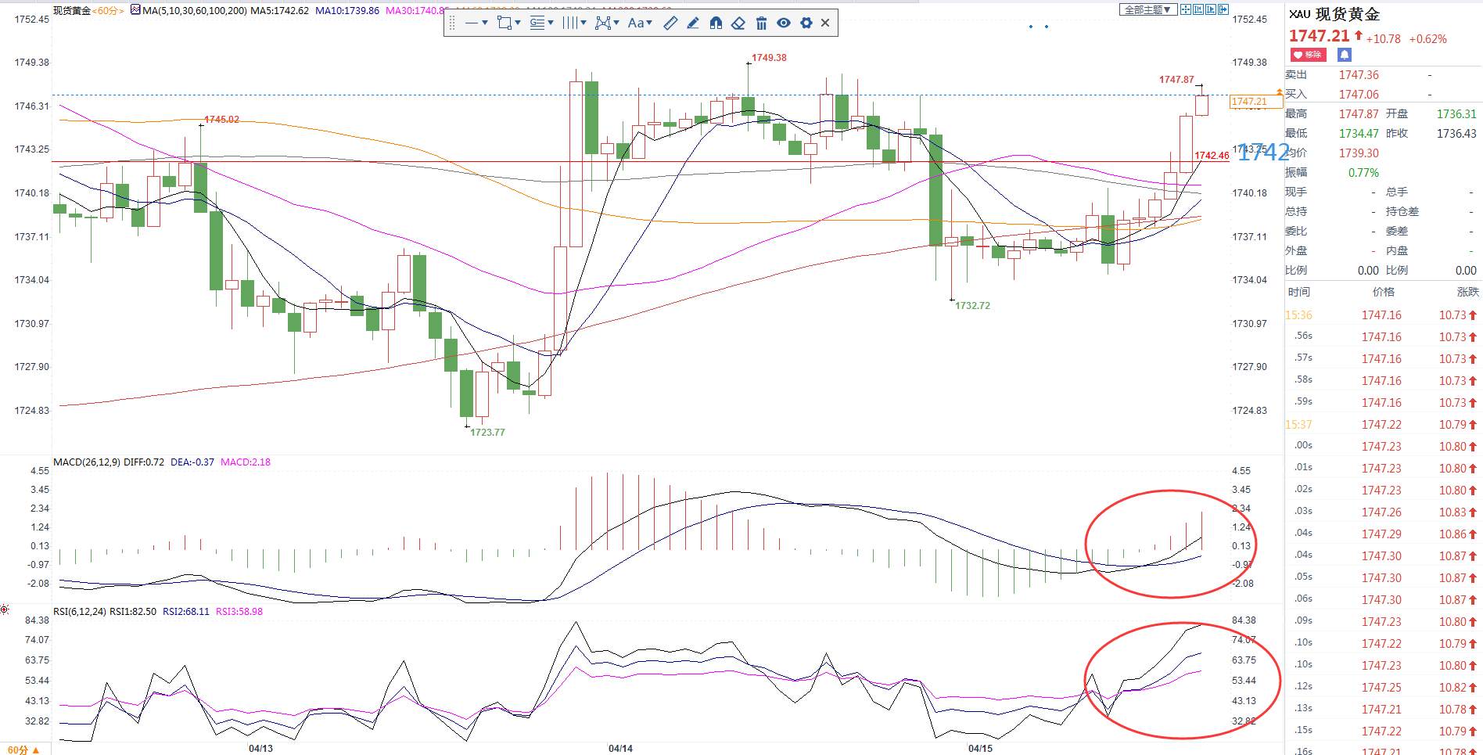Click the 涨跌 column header
Image resolution: width=1483 pixels, height=755 pixels.
pyautogui.click(x=1467, y=292)
